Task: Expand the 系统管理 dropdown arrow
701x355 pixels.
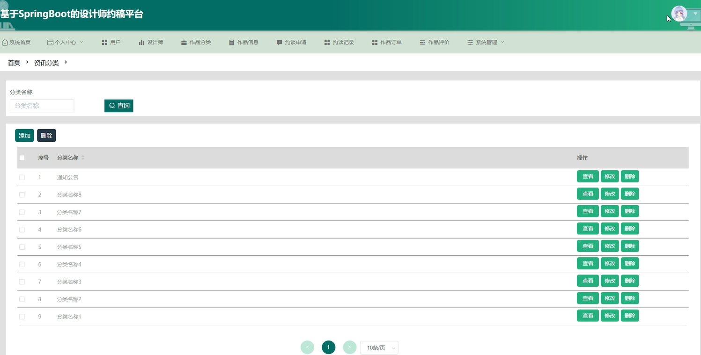Action: pos(502,42)
